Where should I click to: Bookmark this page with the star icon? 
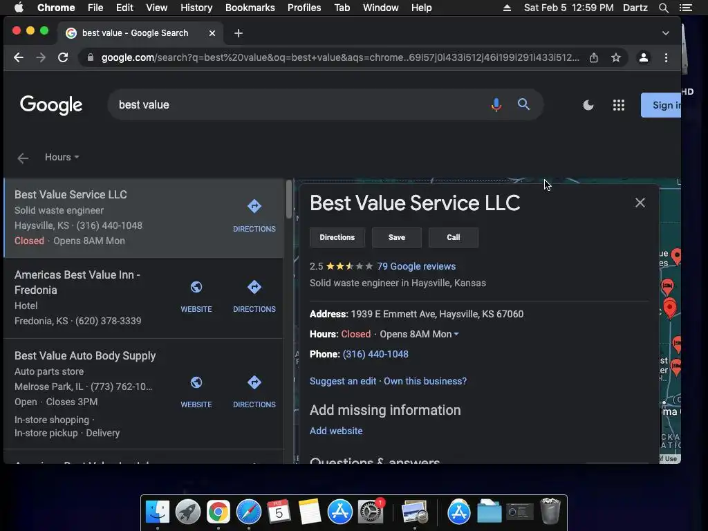pyautogui.click(x=616, y=57)
